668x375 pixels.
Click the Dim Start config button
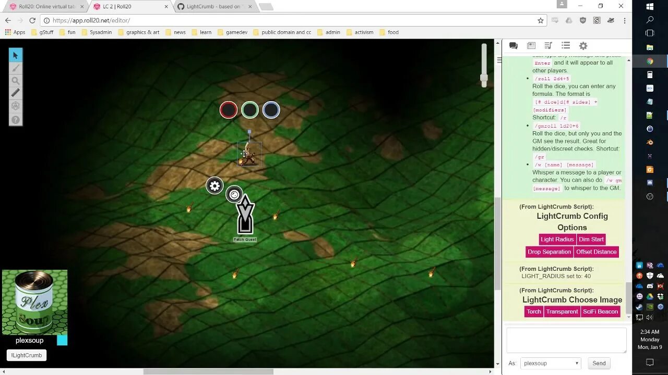point(591,240)
